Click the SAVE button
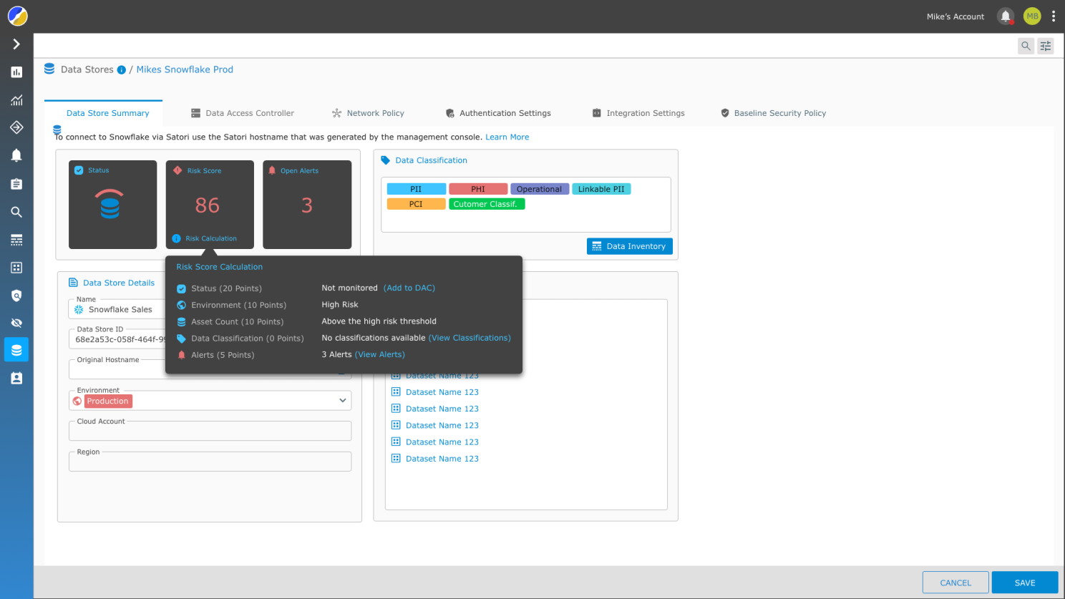This screenshot has height=599, width=1065. pos(1024,583)
